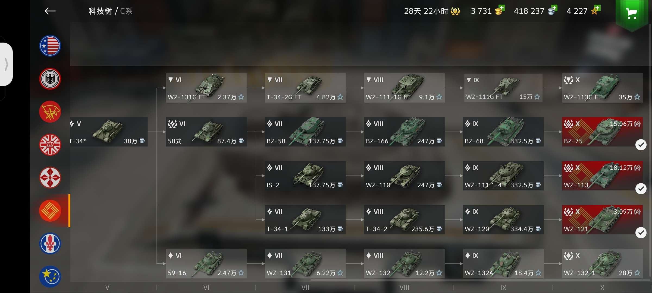Toggle the checkmark on BZ-75 tank
The width and height of the screenshot is (652, 293).
point(641,145)
